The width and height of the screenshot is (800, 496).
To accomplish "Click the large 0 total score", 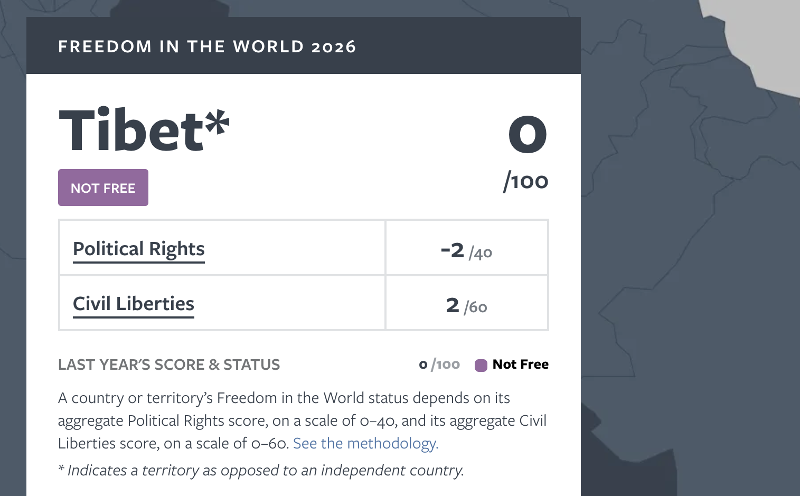I will (x=528, y=134).
